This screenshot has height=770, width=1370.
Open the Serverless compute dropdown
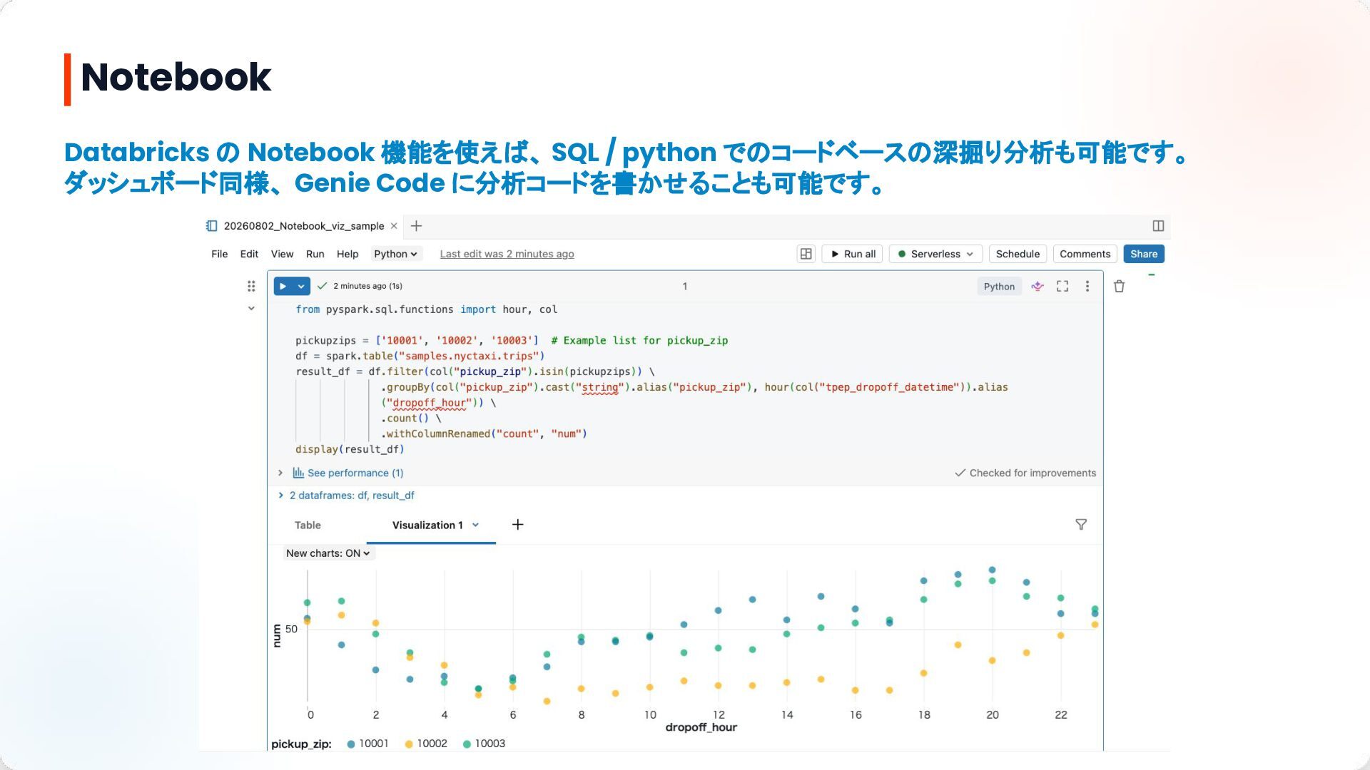(935, 254)
